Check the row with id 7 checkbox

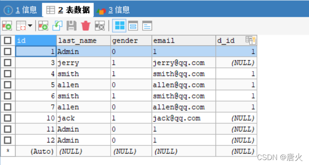(8, 107)
